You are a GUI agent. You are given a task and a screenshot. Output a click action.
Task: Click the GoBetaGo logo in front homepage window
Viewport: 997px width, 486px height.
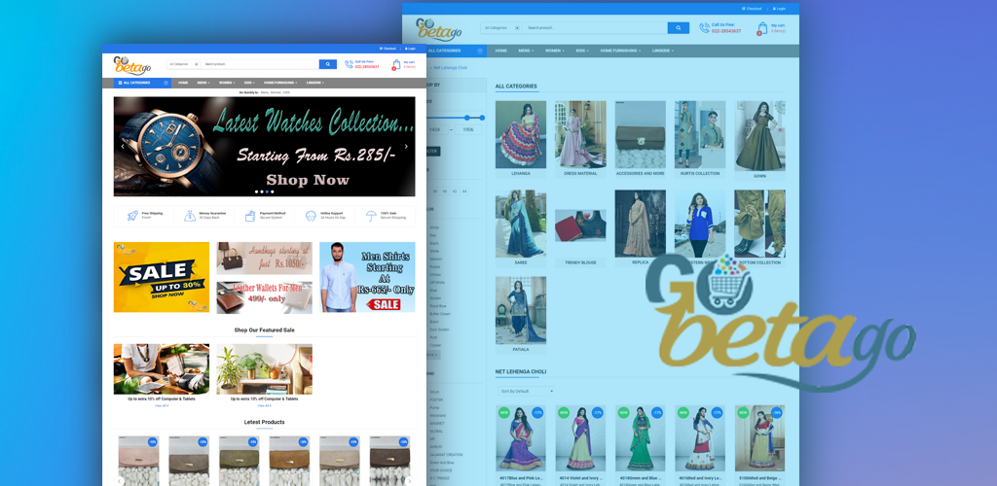coord(131,65)
